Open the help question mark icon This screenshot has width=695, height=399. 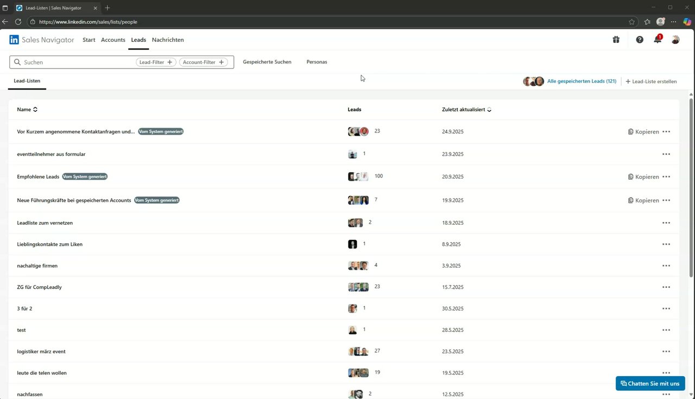(640, 40)
